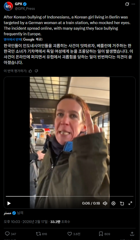Share the post via upload icon

[x=132, y=234]
